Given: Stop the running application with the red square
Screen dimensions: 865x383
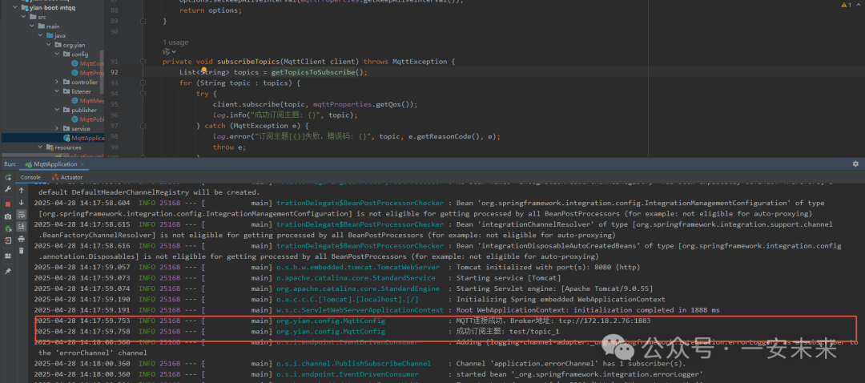Looking at the screenshot, I should pos(7,203).
